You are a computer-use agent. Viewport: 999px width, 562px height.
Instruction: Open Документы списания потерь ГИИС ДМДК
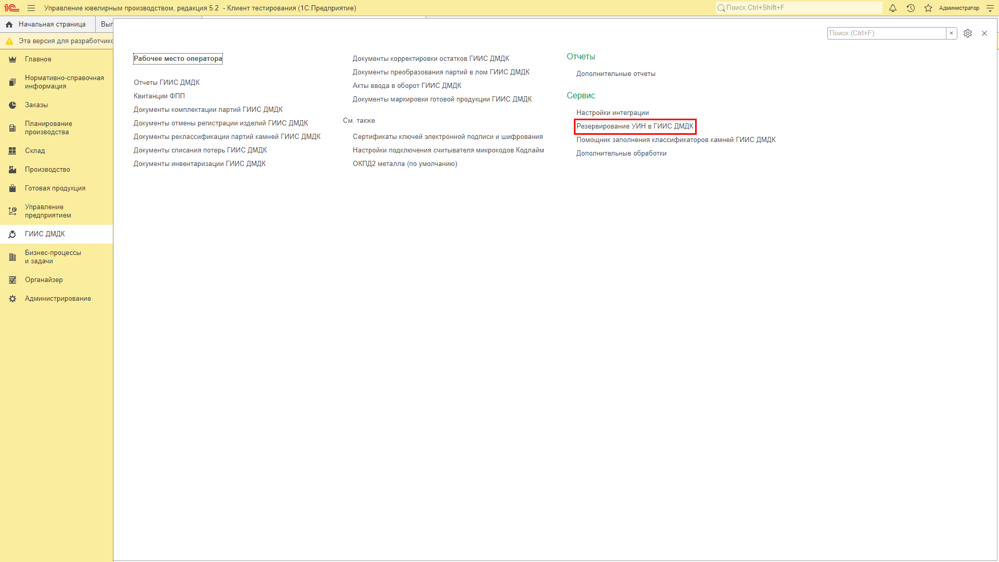click(x=200, y=150)
